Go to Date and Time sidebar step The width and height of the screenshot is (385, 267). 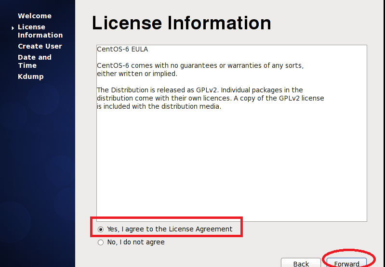pos(35,61)
